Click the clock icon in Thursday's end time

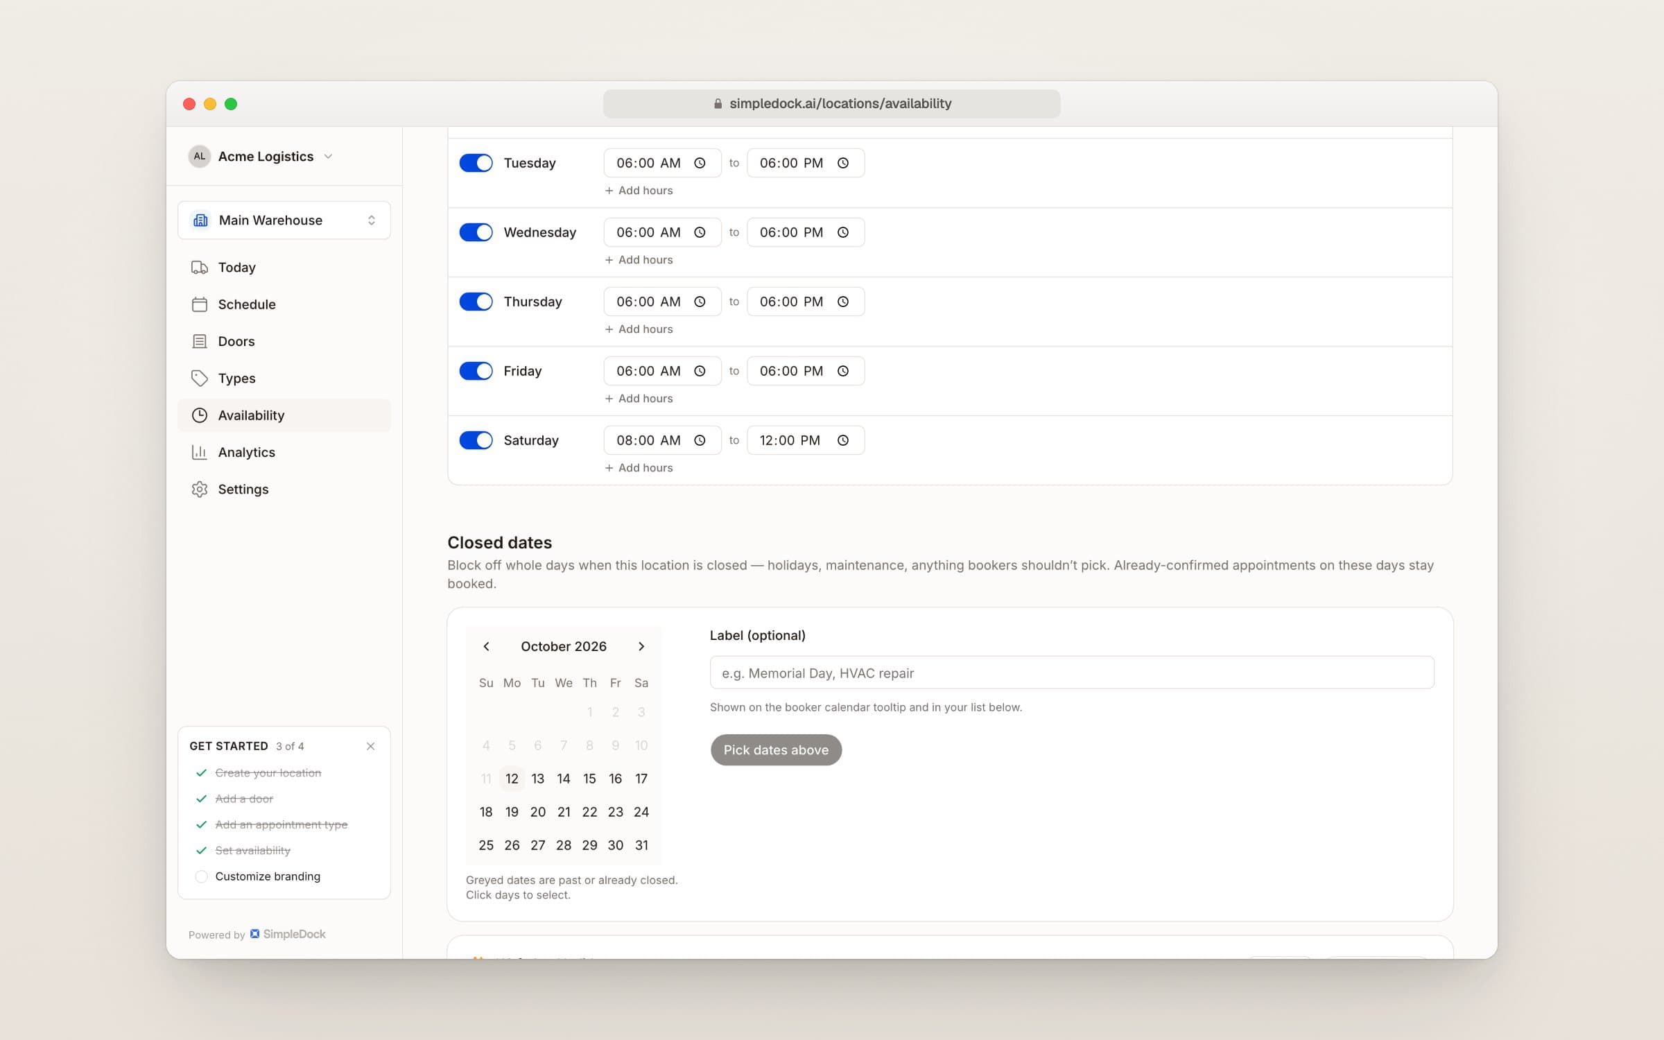tap(842, 302)
